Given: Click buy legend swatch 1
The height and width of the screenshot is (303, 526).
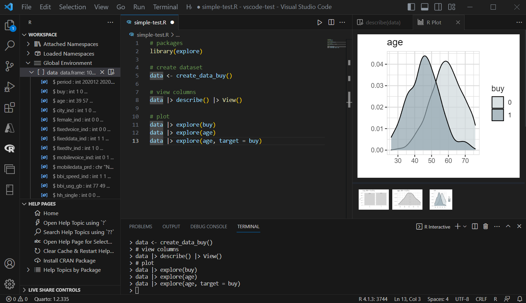Looking at the screenshot, I should pos(498,115).
